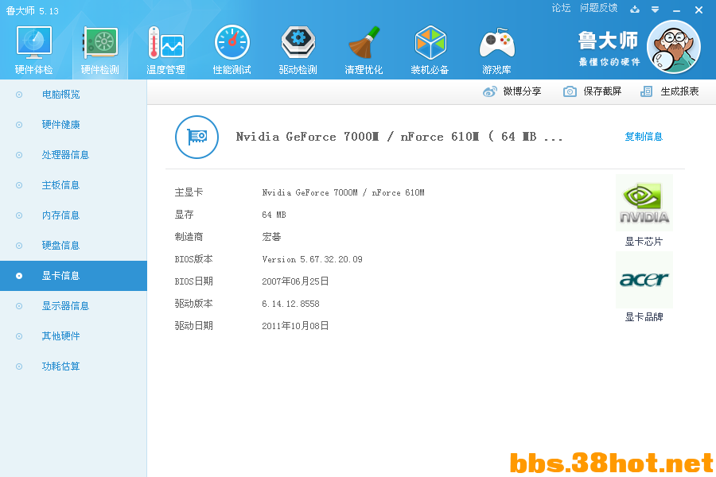Click the graphics card icon beside GPU title
The image size is (716, 477).
pos(197,137)
